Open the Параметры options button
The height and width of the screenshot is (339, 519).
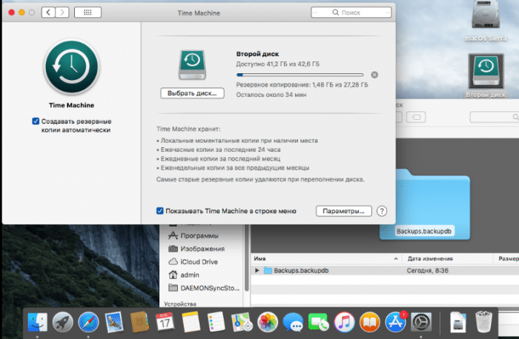[343, 211]
